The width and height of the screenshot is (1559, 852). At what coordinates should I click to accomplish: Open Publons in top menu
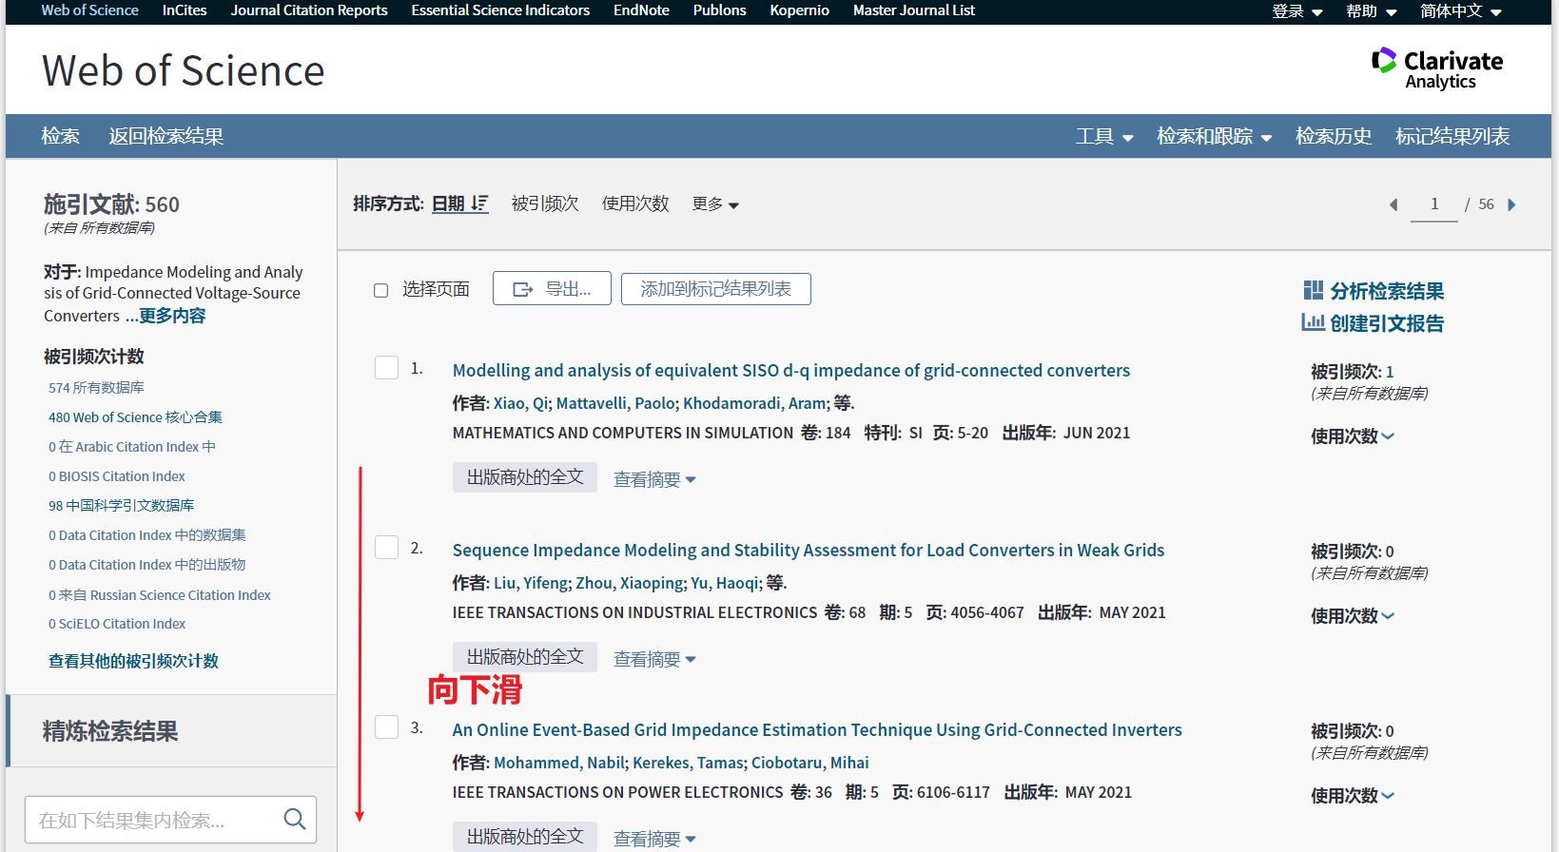(x=719, y=10)
